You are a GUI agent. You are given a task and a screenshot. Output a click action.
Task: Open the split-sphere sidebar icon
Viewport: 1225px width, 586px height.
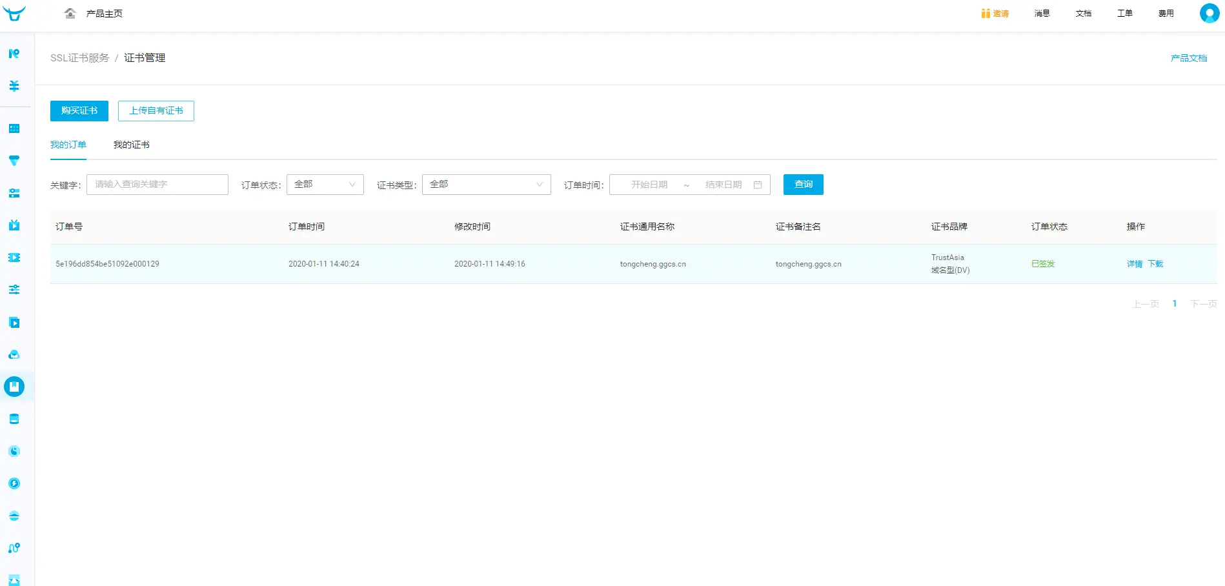click(14, 516)
